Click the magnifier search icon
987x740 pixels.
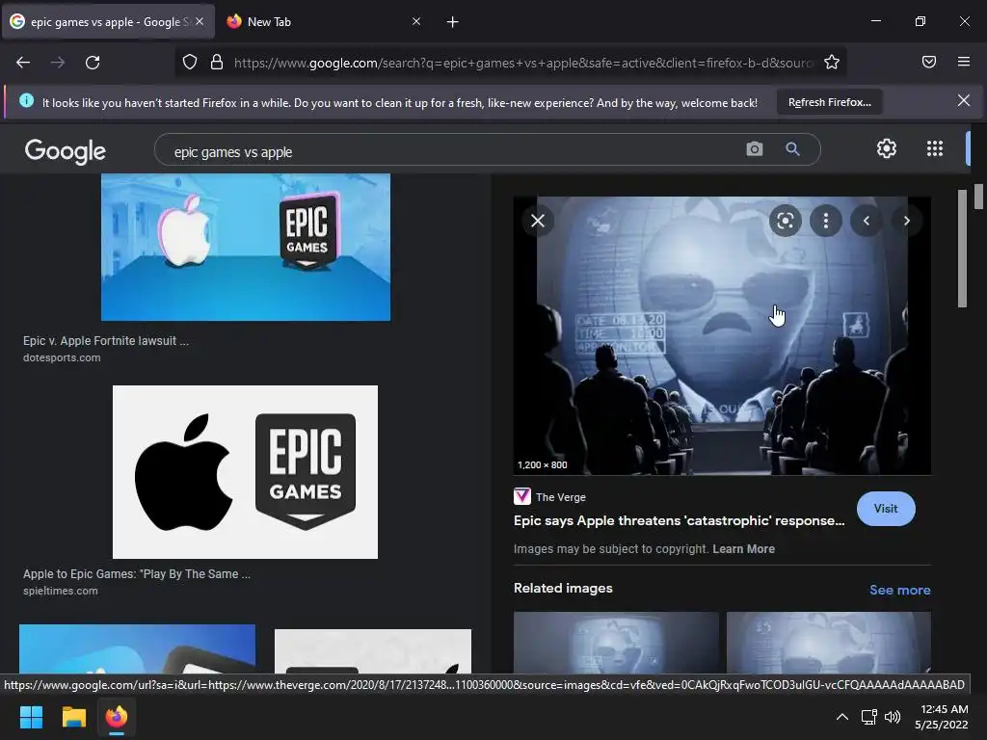point(792,149)
